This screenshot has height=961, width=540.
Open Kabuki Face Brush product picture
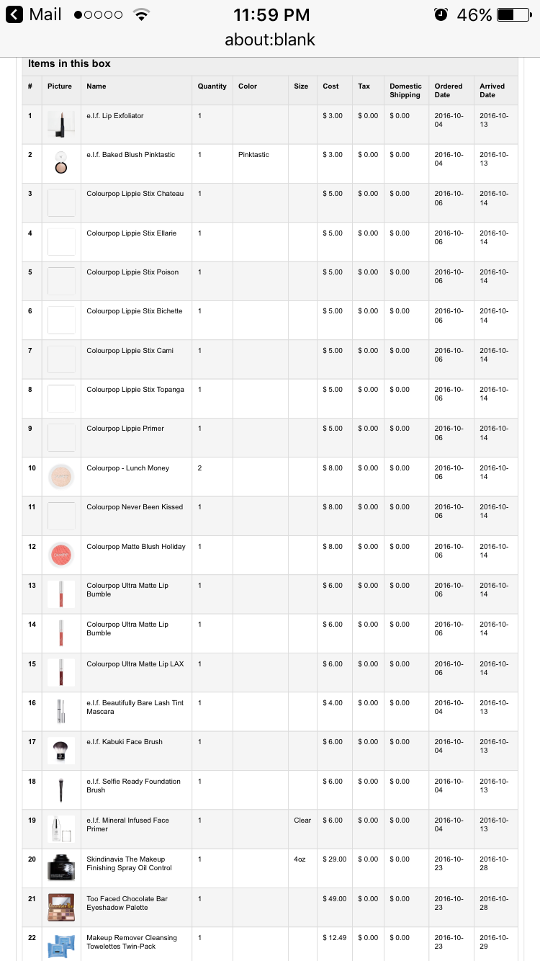click(x=61, y=750)
